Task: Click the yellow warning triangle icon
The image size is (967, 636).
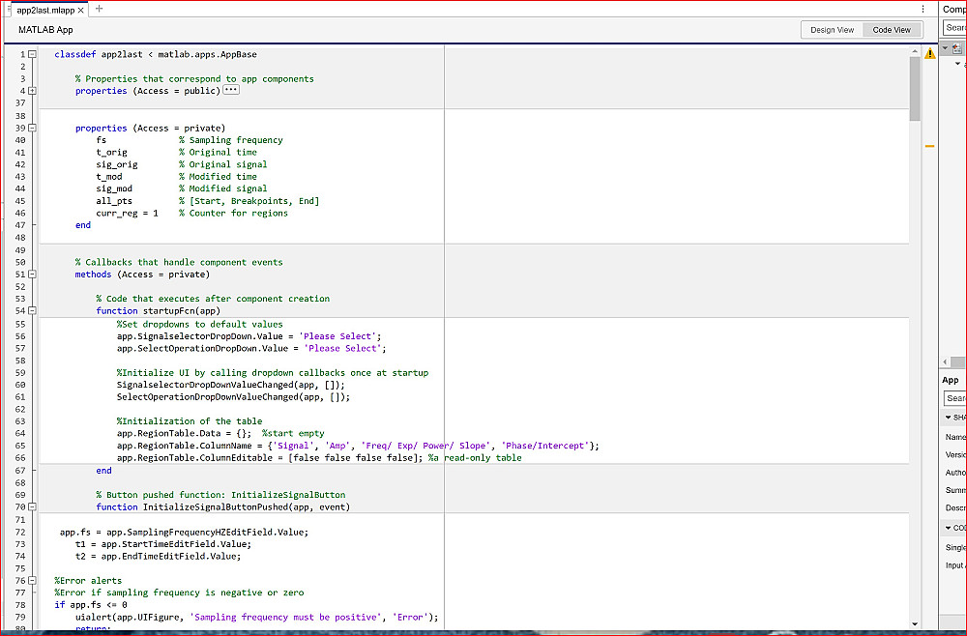Action: point(930,53)
